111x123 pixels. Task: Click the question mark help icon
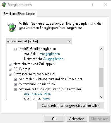point(93,4)
